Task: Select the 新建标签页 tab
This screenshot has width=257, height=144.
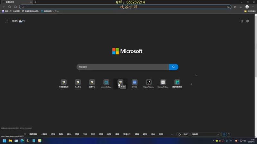Action: point(16,2)
